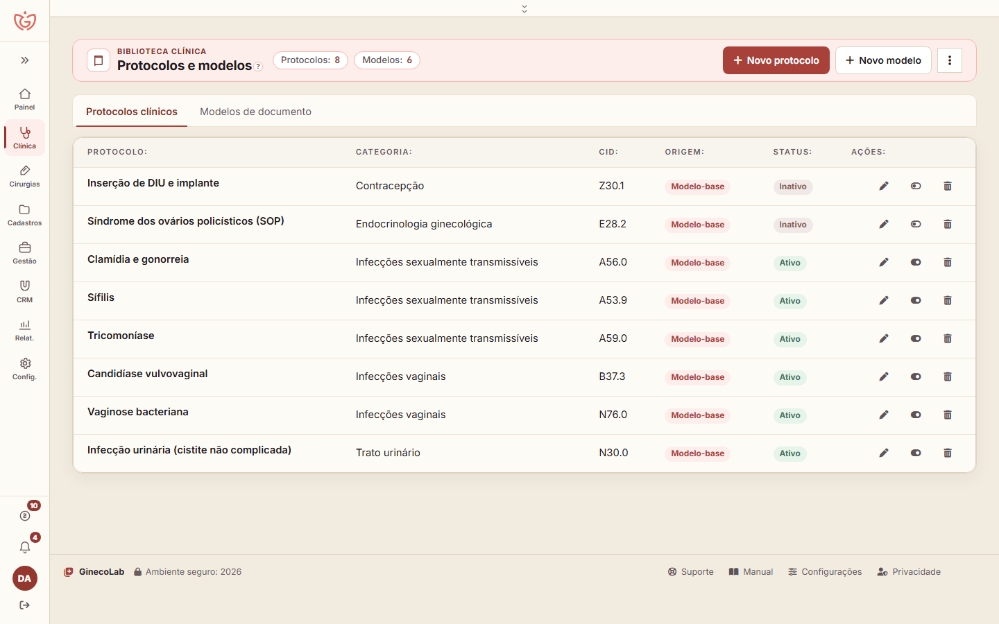The image size is (999, 624).
Task: Toggle the Sífilis protocol status
Action: point(916,300)
